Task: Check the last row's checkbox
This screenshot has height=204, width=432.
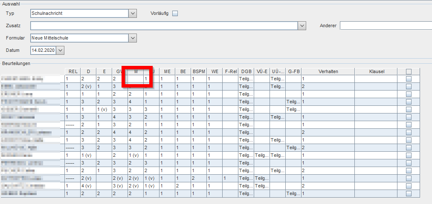Action: click(x=409, y=193)
